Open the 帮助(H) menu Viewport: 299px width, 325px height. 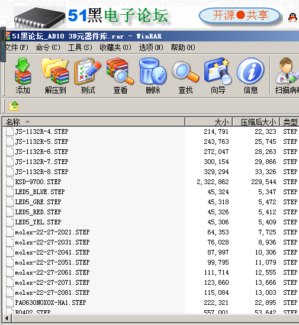click(183, 47)
